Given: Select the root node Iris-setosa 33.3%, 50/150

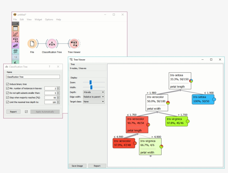Looking at the screenshot, I should coord(180,81).
